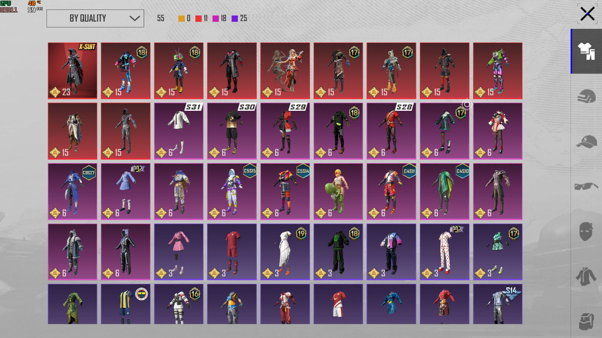
Task: Click the total count "55"
Action: point(161,18)
